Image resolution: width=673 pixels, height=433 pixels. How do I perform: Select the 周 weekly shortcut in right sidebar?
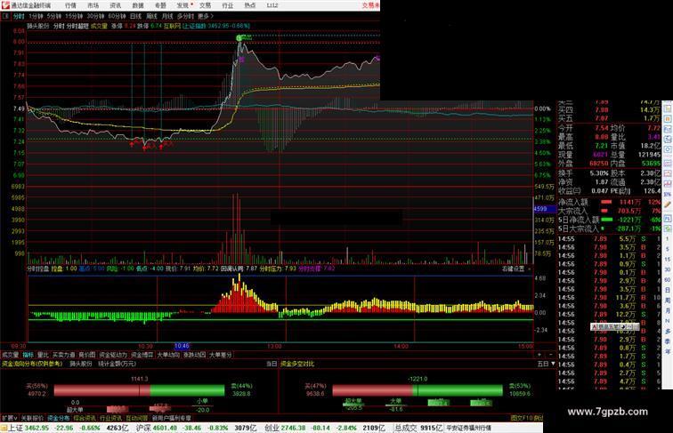coord(668,301)
